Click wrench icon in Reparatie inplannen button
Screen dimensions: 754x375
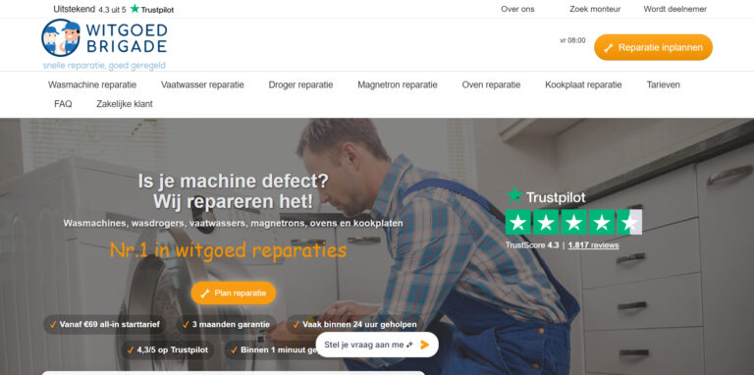pyautogui.click(x=609, y=47)
